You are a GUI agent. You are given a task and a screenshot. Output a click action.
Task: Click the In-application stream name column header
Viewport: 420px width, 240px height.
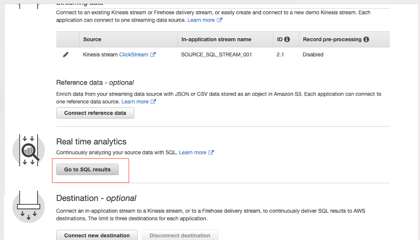216,40
